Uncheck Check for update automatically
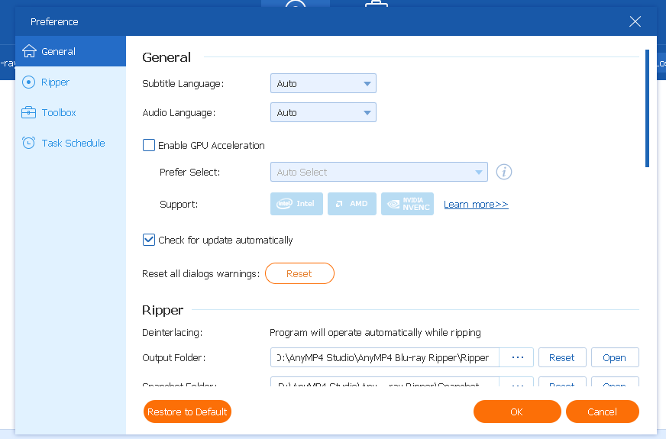 click(x=149, y=240)
